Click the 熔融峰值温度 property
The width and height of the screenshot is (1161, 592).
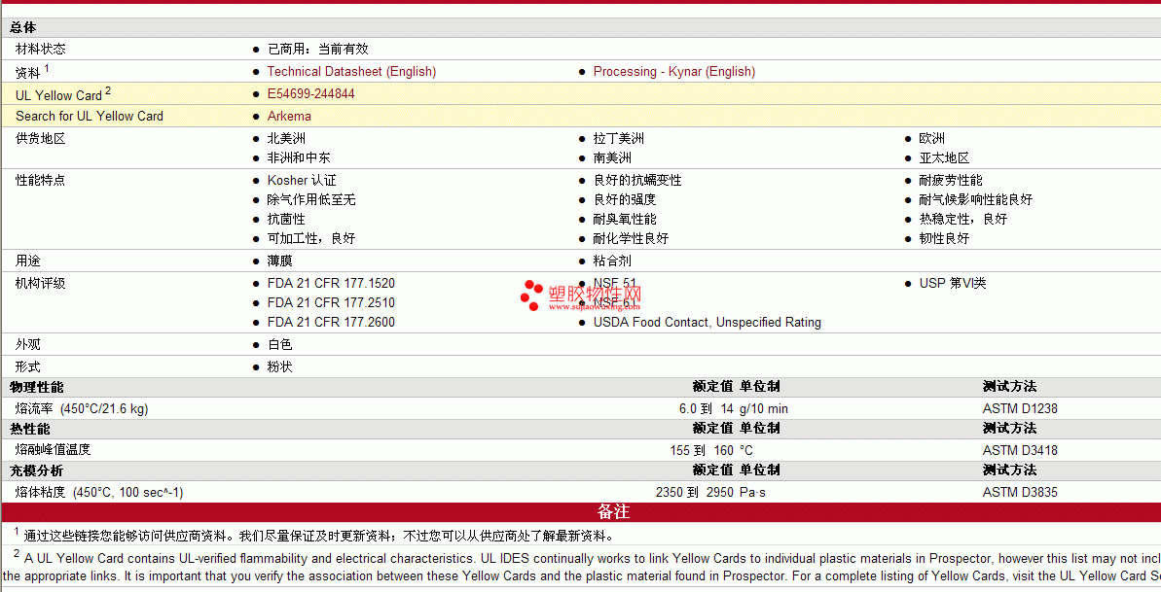click(53, 449)
